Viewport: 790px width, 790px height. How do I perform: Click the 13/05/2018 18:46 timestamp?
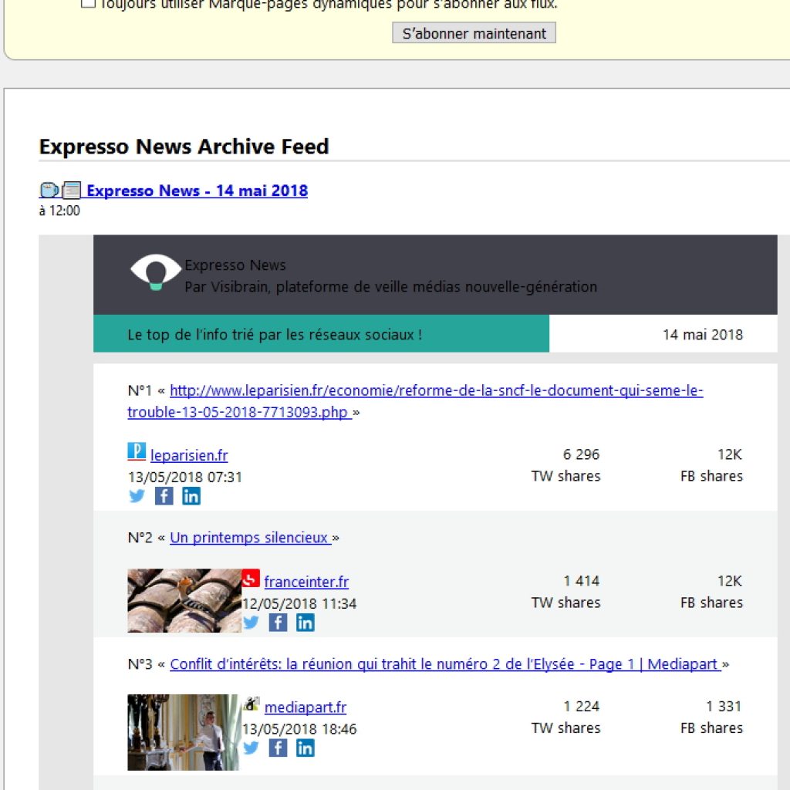pos(299,729)
